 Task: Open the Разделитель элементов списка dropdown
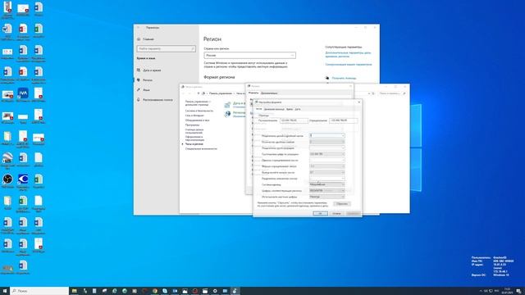click(x=326, y=179)
